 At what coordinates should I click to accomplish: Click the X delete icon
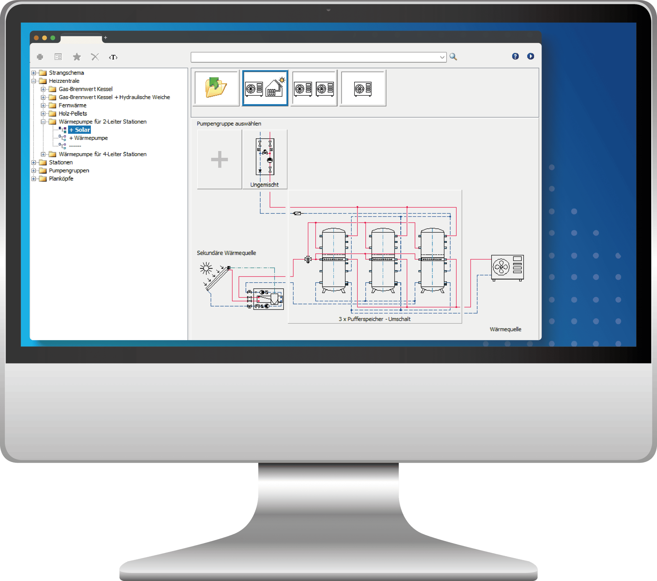click(x=95, y=57)
